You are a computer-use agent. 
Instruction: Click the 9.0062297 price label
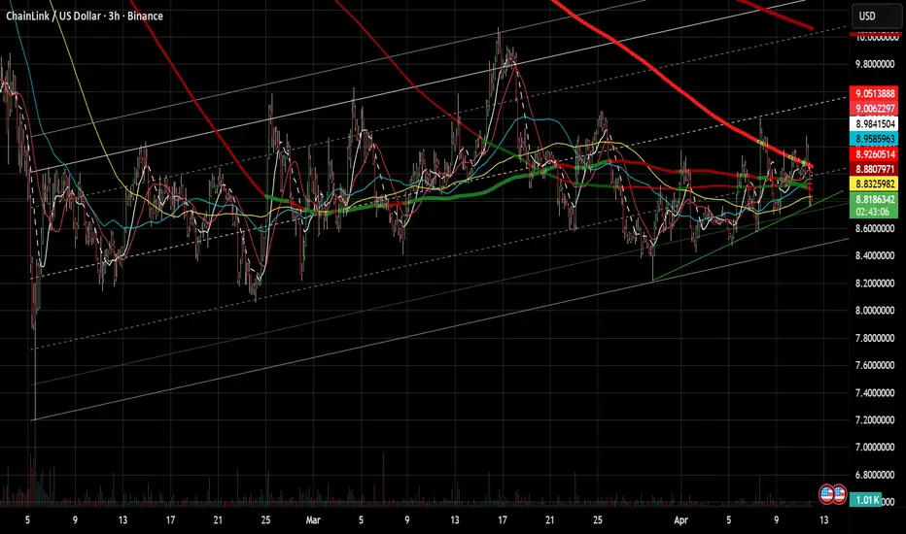[x=874, y=109]
